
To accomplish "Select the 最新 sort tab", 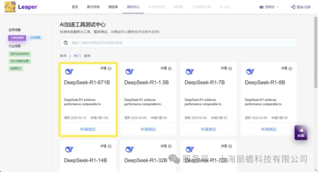I will coord(87,56).
